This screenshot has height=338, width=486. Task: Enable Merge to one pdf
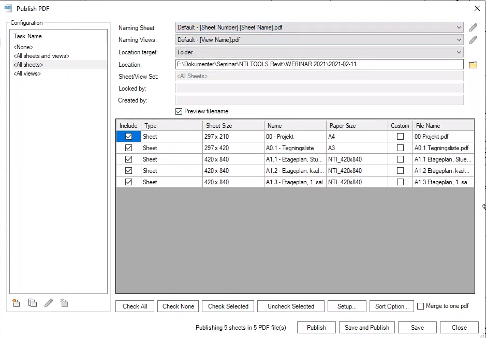421,306
